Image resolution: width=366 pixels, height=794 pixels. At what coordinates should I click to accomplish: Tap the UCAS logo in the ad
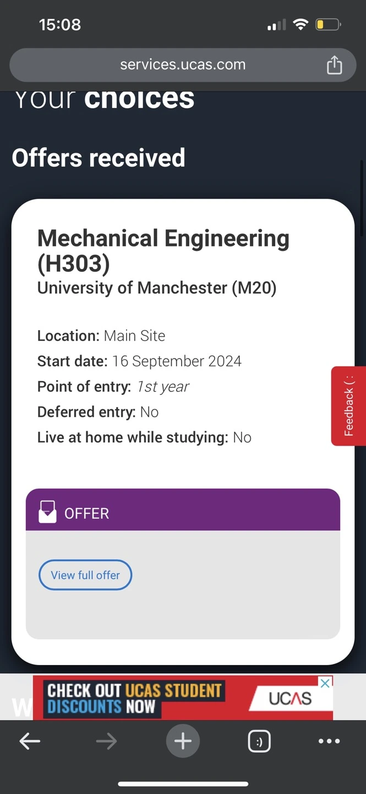coord(290,699)
